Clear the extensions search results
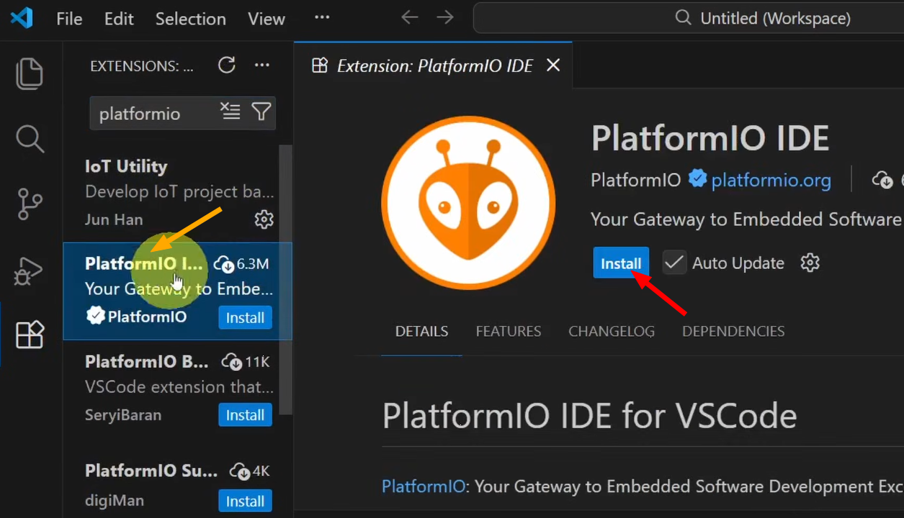This screenshot has width=904, height=518. click(230, 112)
